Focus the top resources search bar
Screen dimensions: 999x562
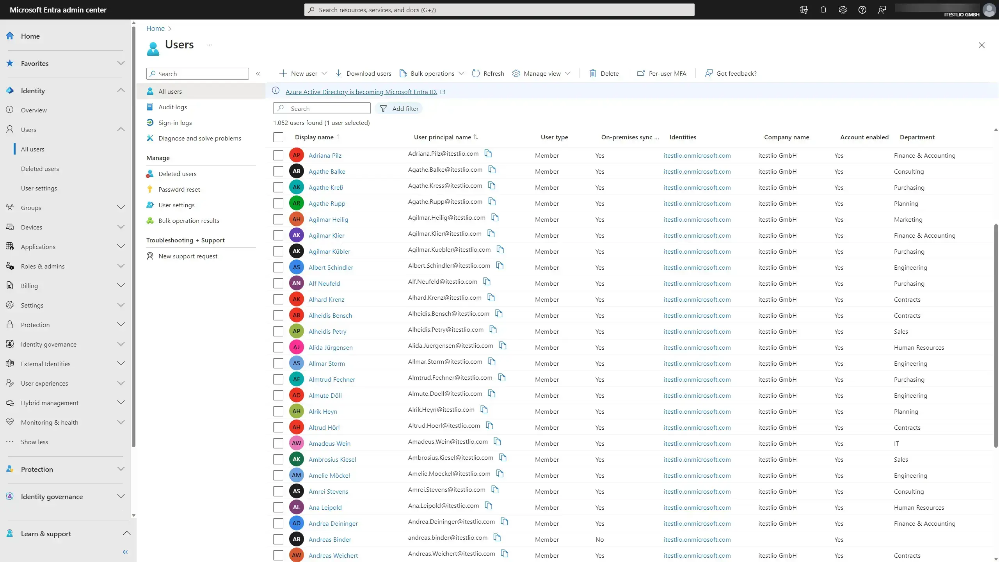point(499,10)
